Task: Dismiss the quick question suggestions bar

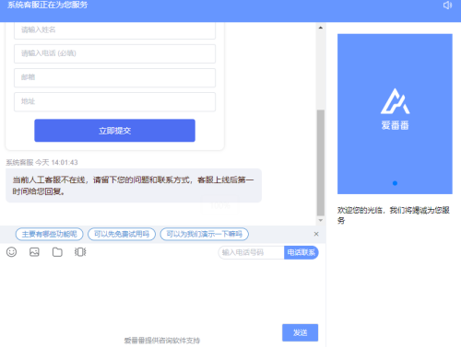Action: (316, 234)
